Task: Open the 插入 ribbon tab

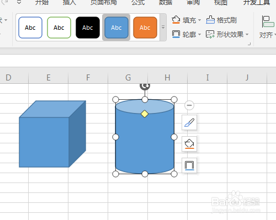Action: [x=70, y=2]
